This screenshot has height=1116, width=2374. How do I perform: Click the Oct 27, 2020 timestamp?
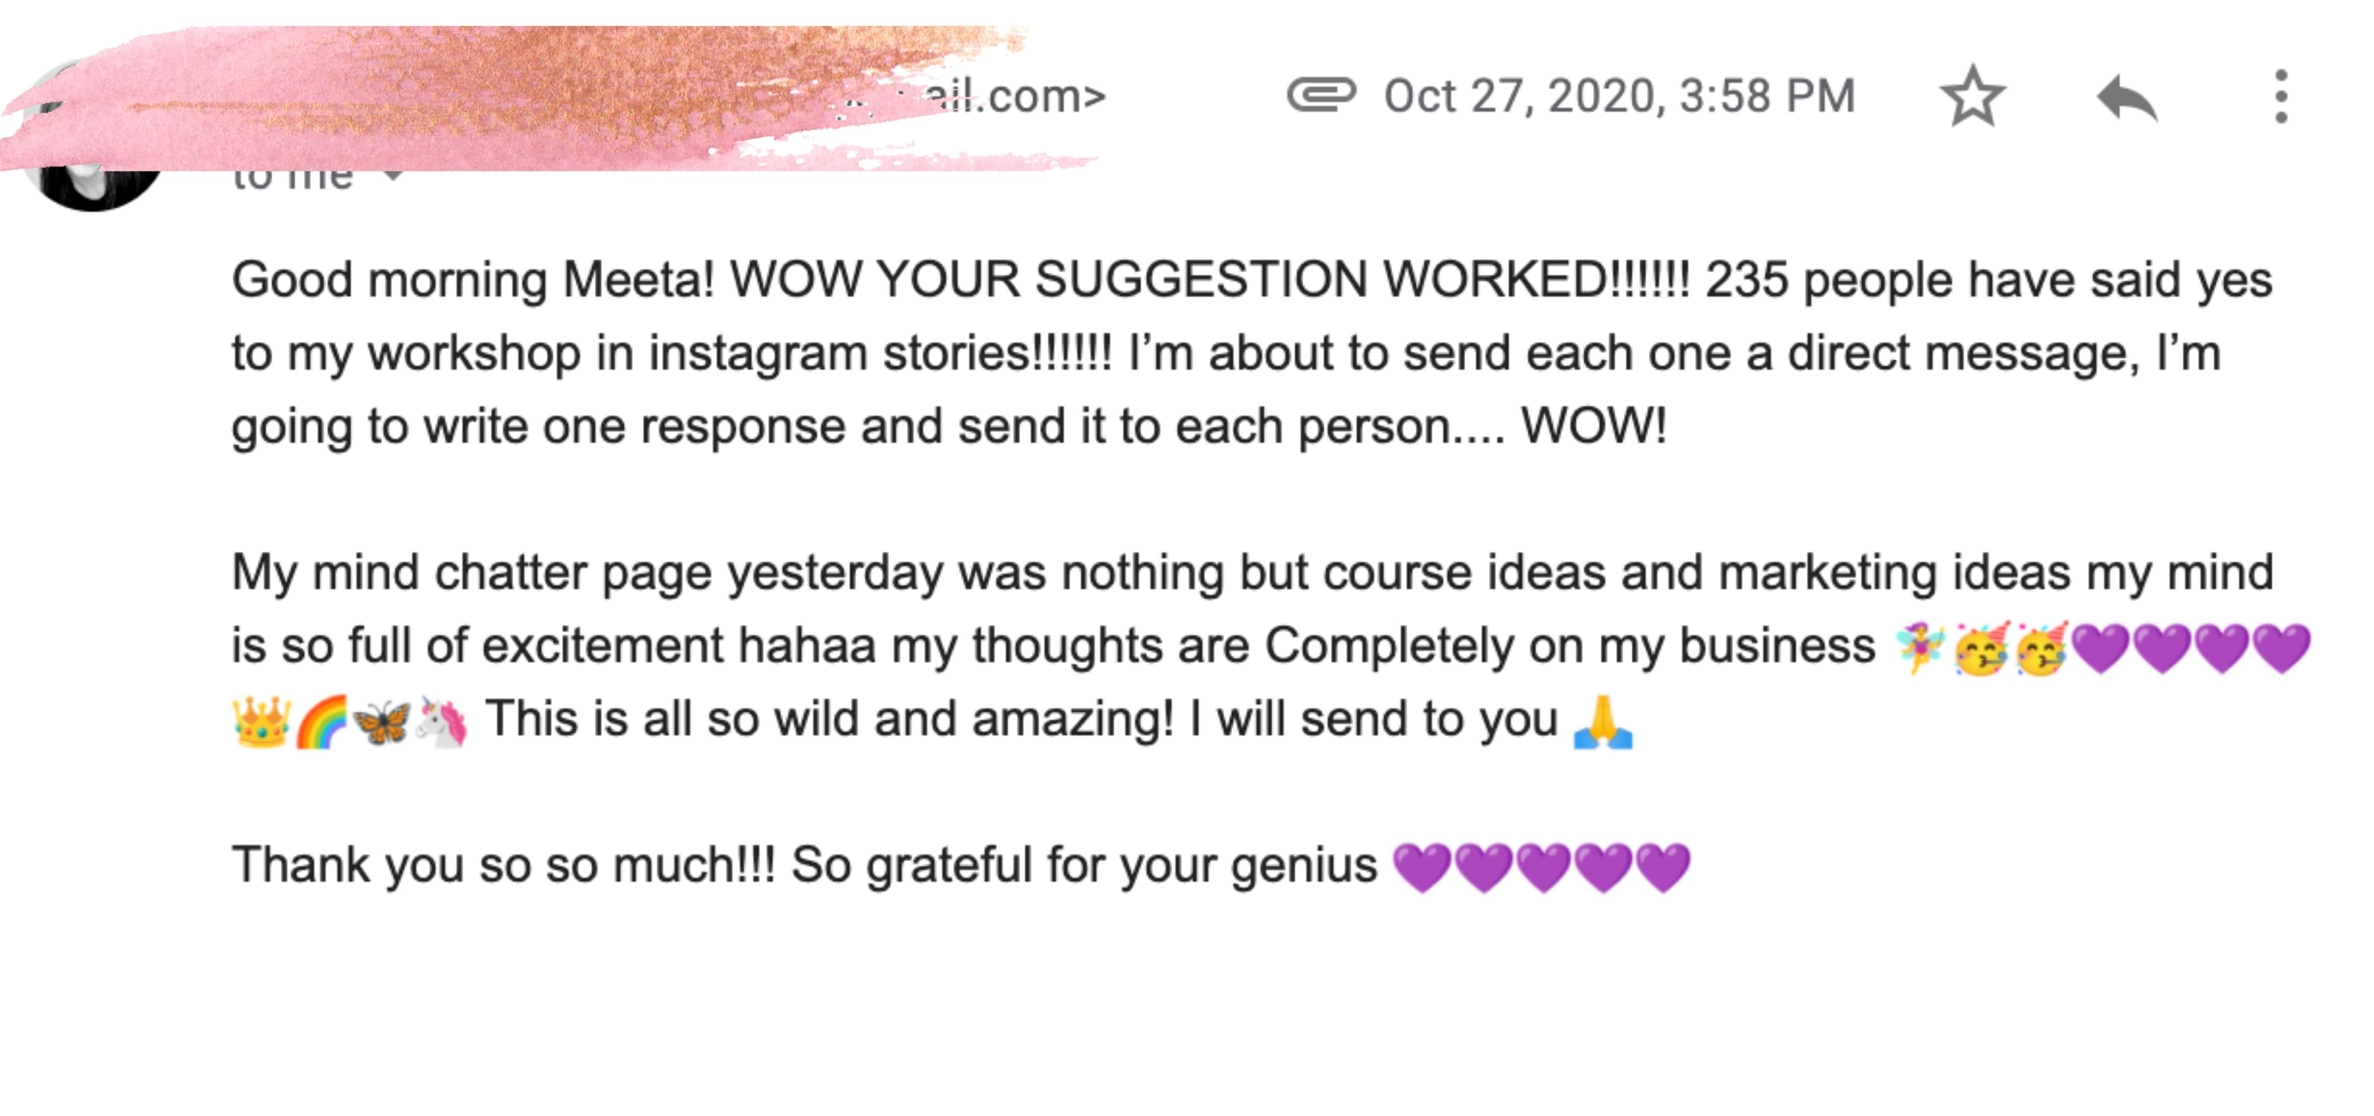(x=1618, y=95)
